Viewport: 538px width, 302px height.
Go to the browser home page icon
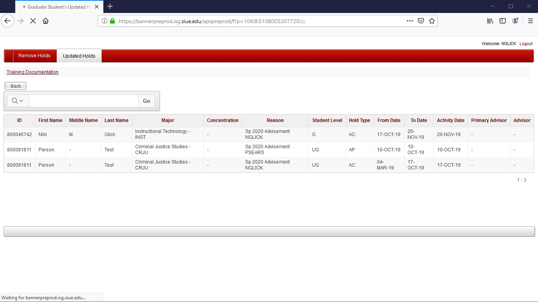46,21
